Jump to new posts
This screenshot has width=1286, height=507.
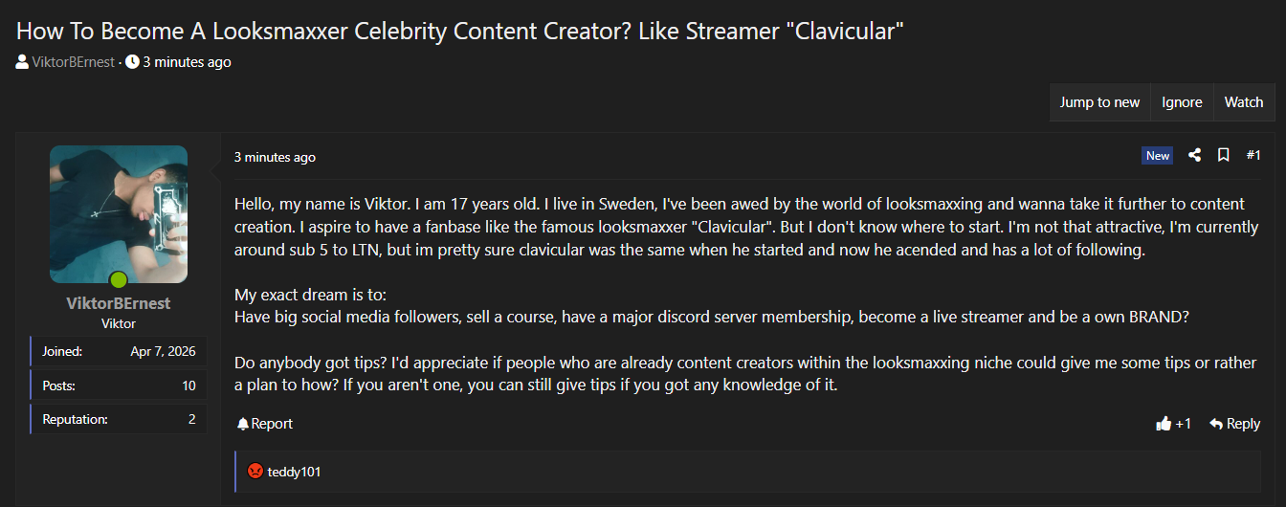tap(1099, 102)
